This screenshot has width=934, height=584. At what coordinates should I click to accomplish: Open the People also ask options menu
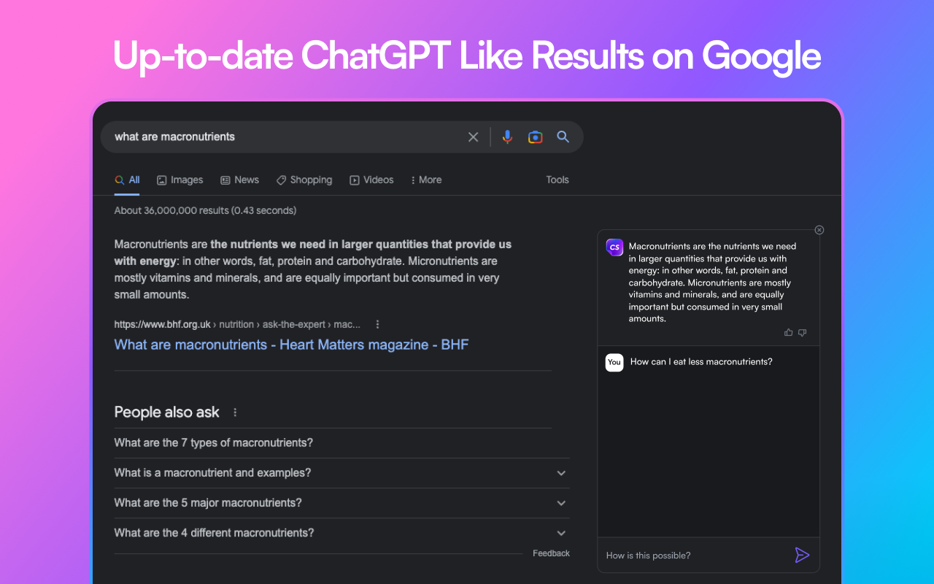235,412
